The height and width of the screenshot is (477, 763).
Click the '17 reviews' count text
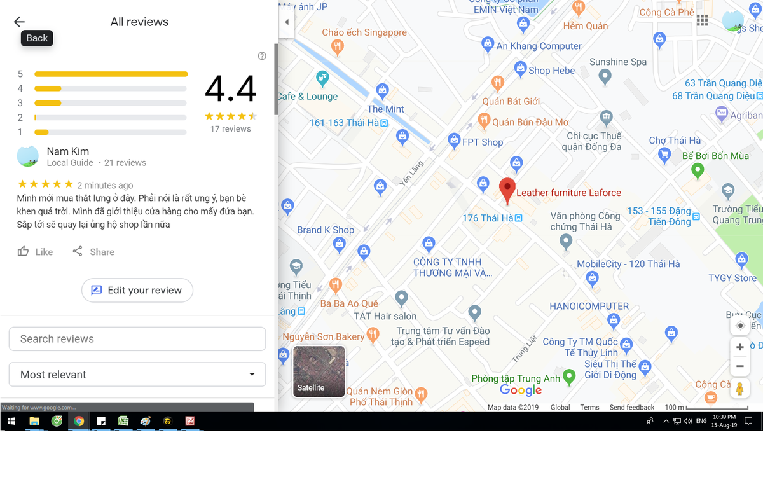click(x=231, y=129)
